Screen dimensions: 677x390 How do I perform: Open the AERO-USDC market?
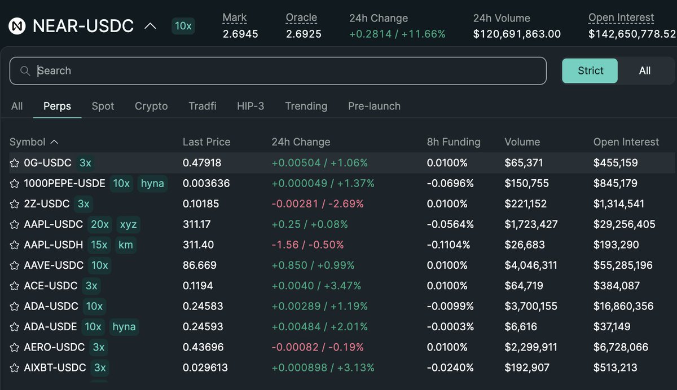(342, 347)
